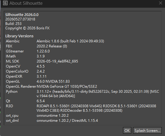This screenshot has height=136, width=165.
Task: Click the Silhouette logo icon in title bar
Action: (x=5, y=3)
